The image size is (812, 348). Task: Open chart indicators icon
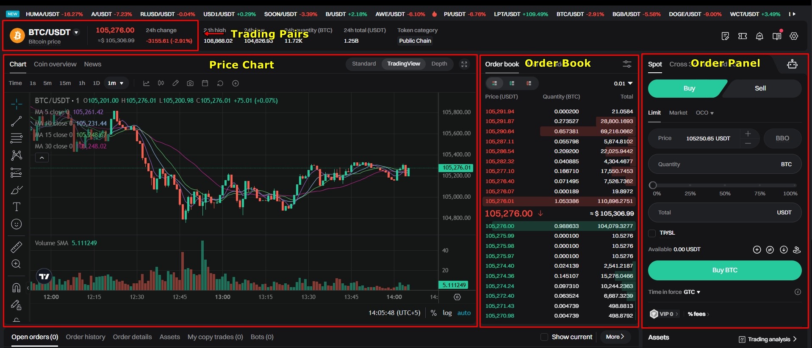coord(146,83)
